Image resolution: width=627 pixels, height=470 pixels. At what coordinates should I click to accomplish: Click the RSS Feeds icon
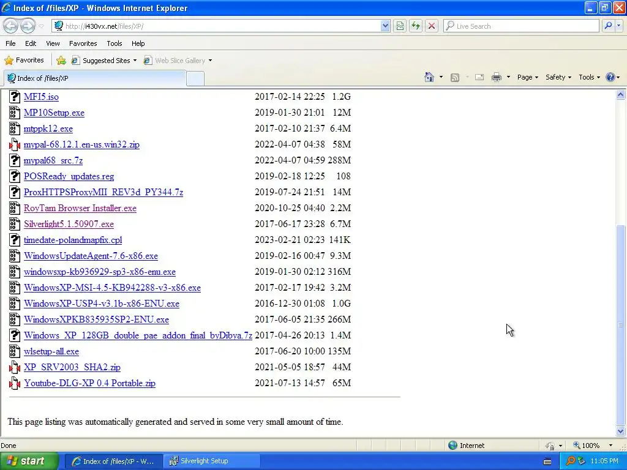pyautogui.click(x=455, y=78)
